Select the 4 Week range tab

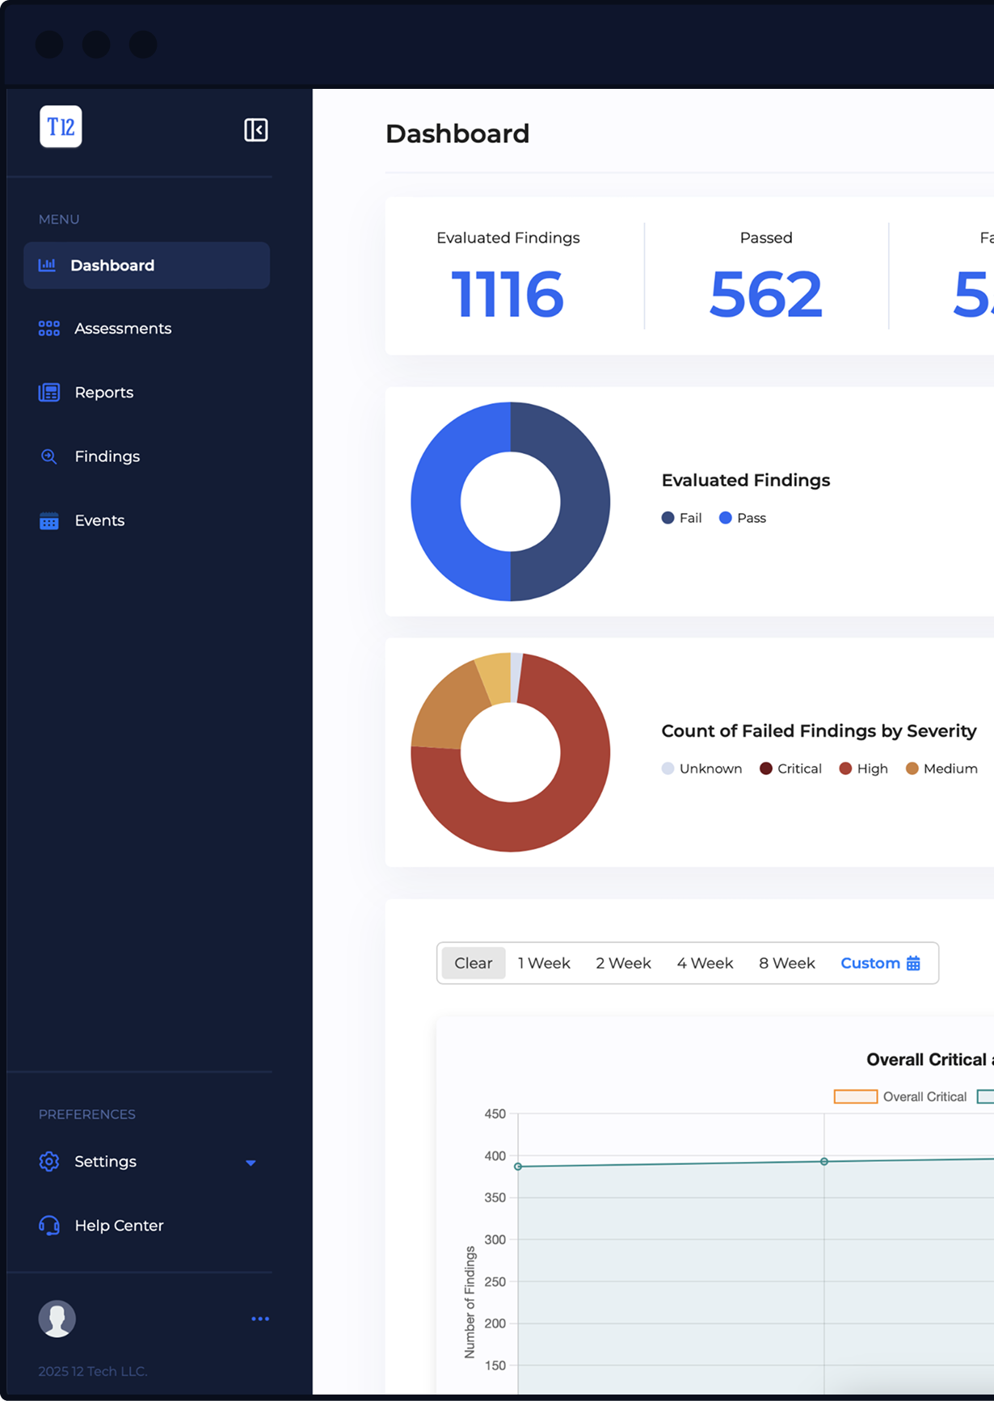click(x=705, y=963)
